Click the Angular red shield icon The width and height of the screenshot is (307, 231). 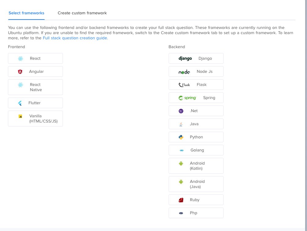coord(20,72)
